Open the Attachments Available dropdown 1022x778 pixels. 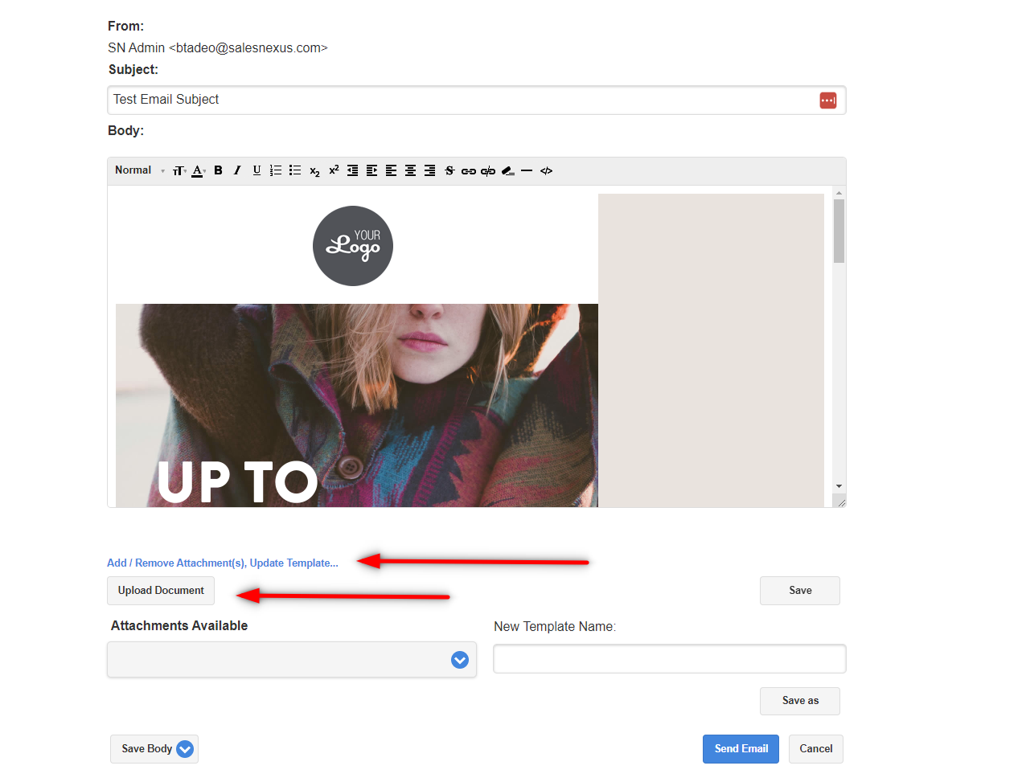pyautogui.click(x=292, y=660)
